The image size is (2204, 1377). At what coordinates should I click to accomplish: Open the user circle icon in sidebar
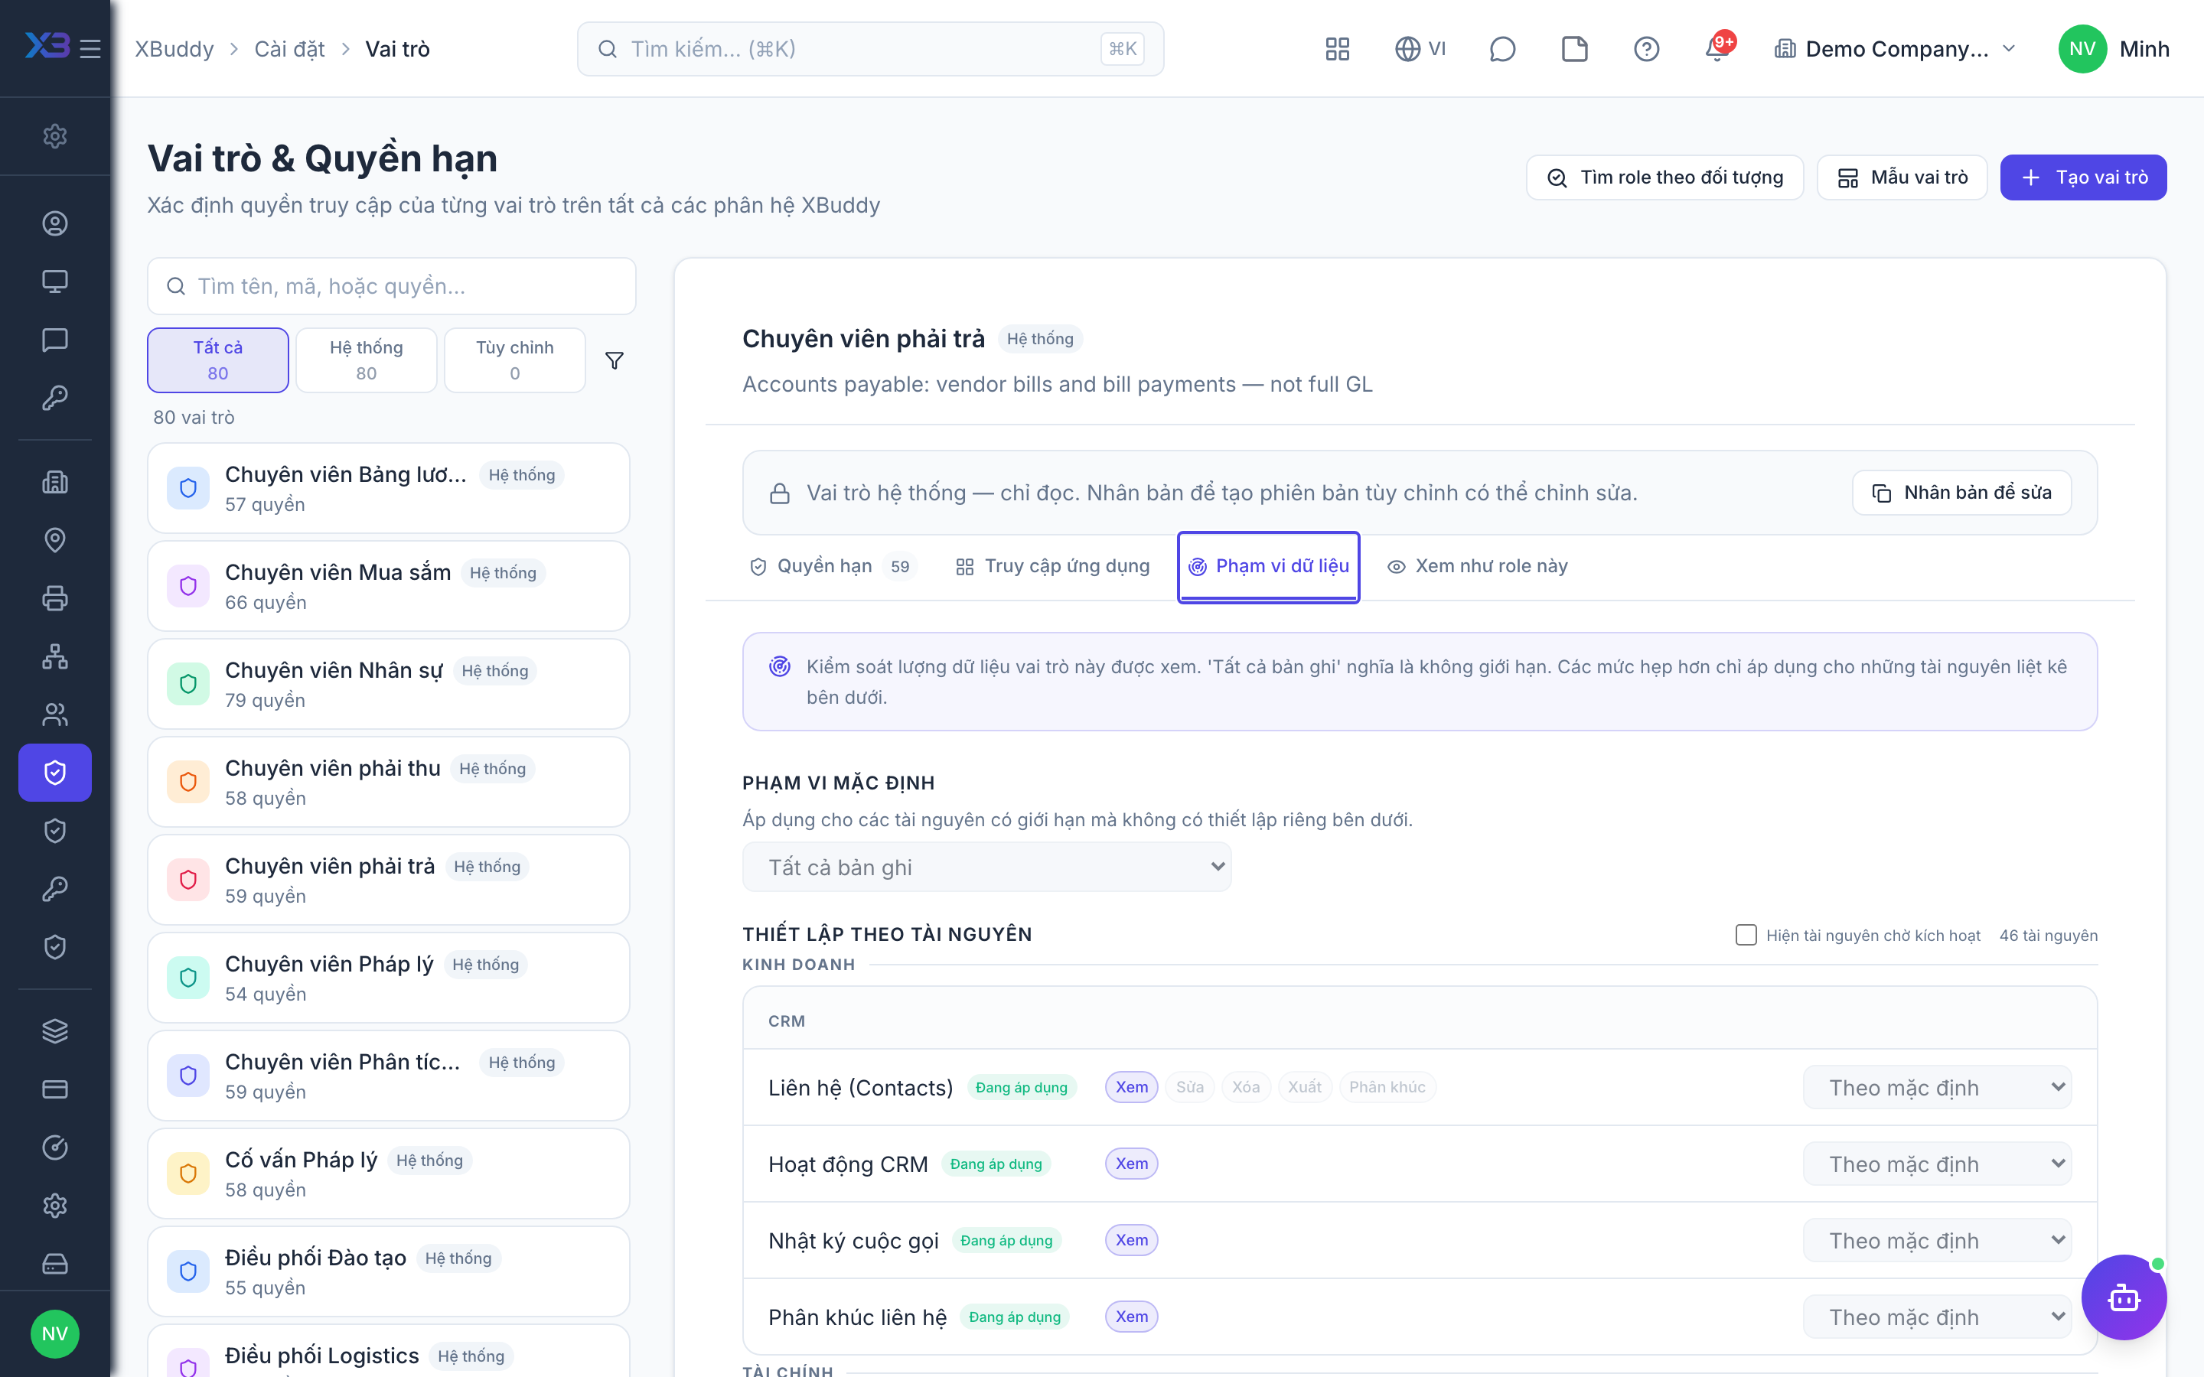54,223
